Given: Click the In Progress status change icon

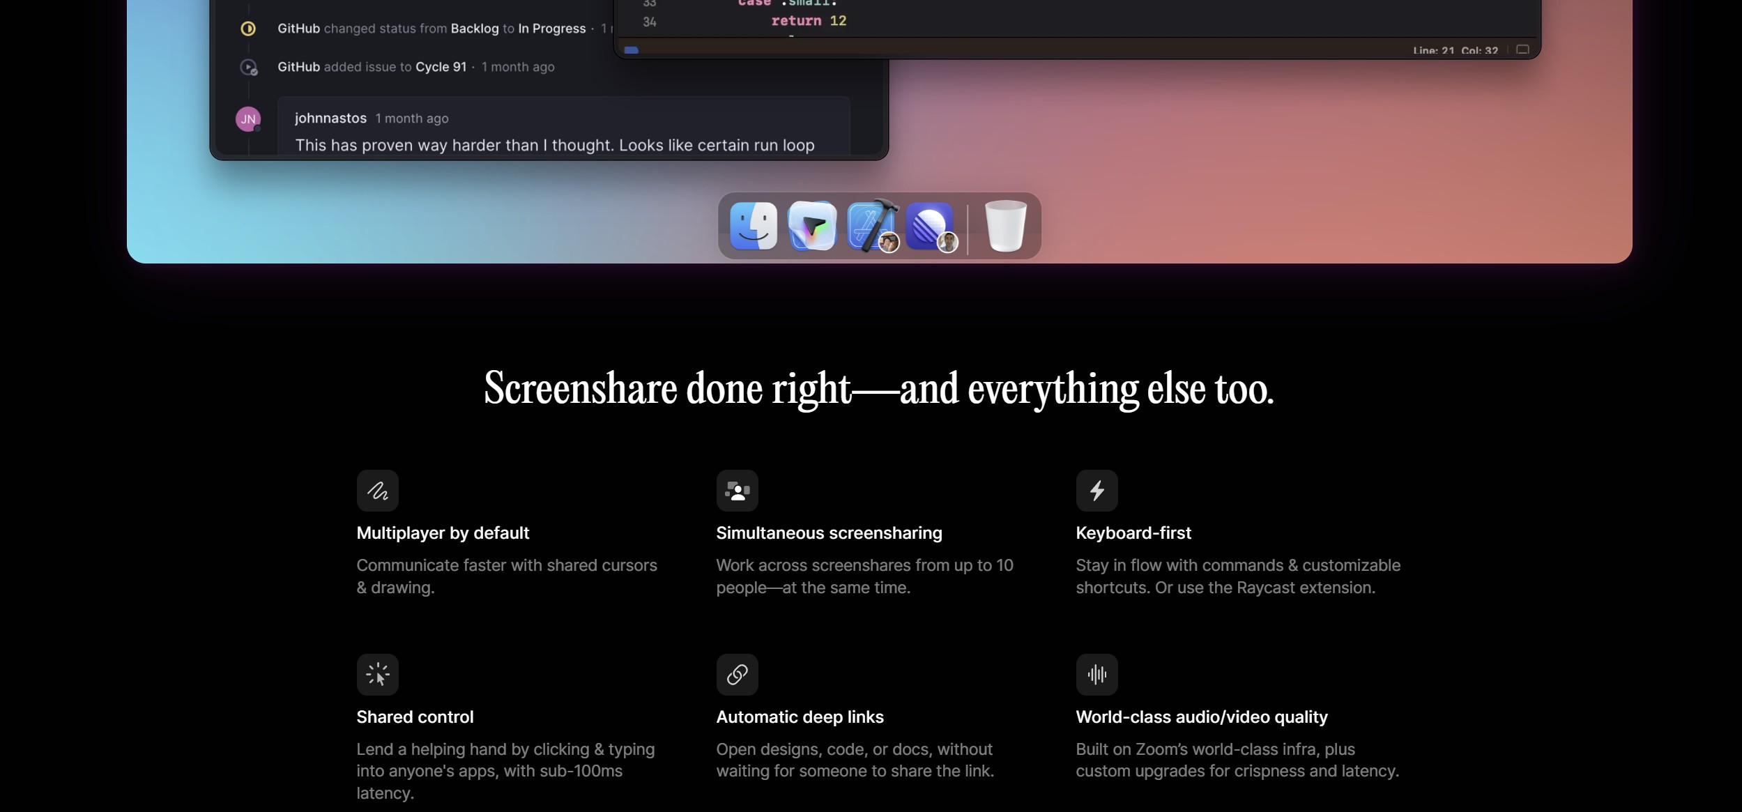Looking at the screenshot, I should pos(247,29).
